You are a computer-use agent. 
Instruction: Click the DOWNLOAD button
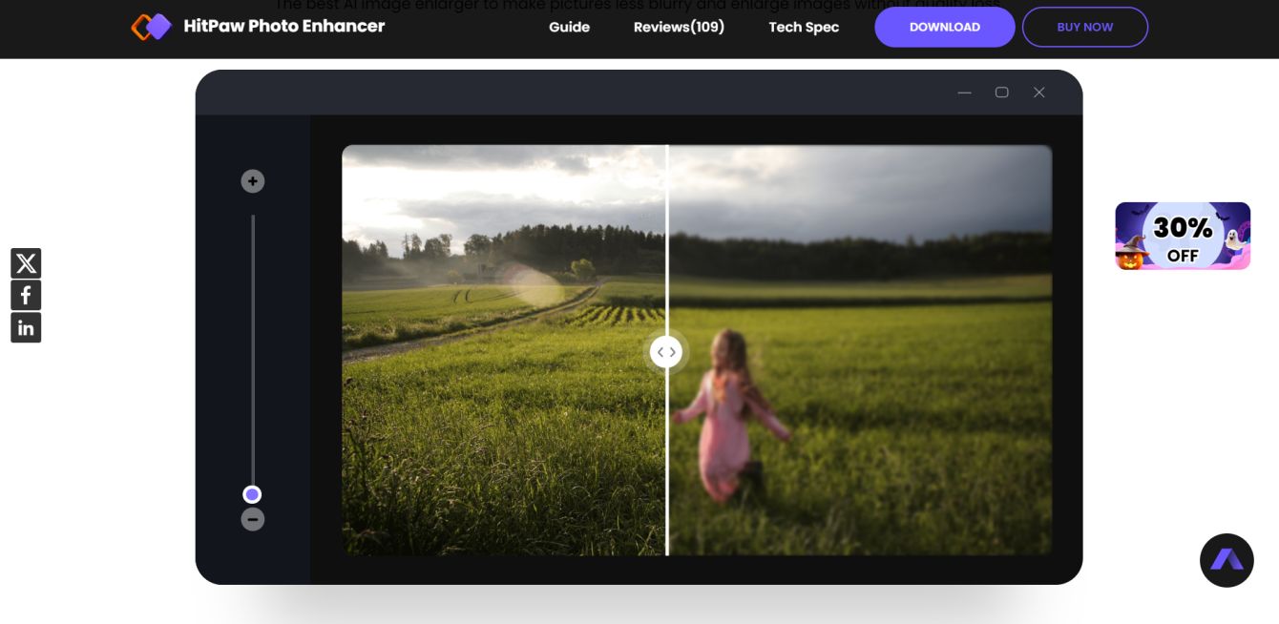tap(945, 27)
